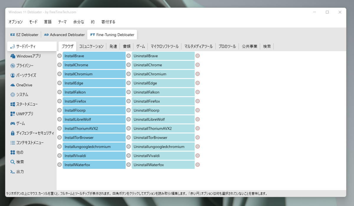Image resolution: width=354 pixels, height=206 pixels.
Task: Switch to the 検索 tab in category bar
Action: tap(267, 46)
